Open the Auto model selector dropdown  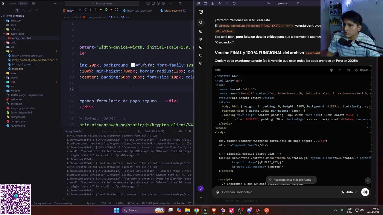point(349,192)
